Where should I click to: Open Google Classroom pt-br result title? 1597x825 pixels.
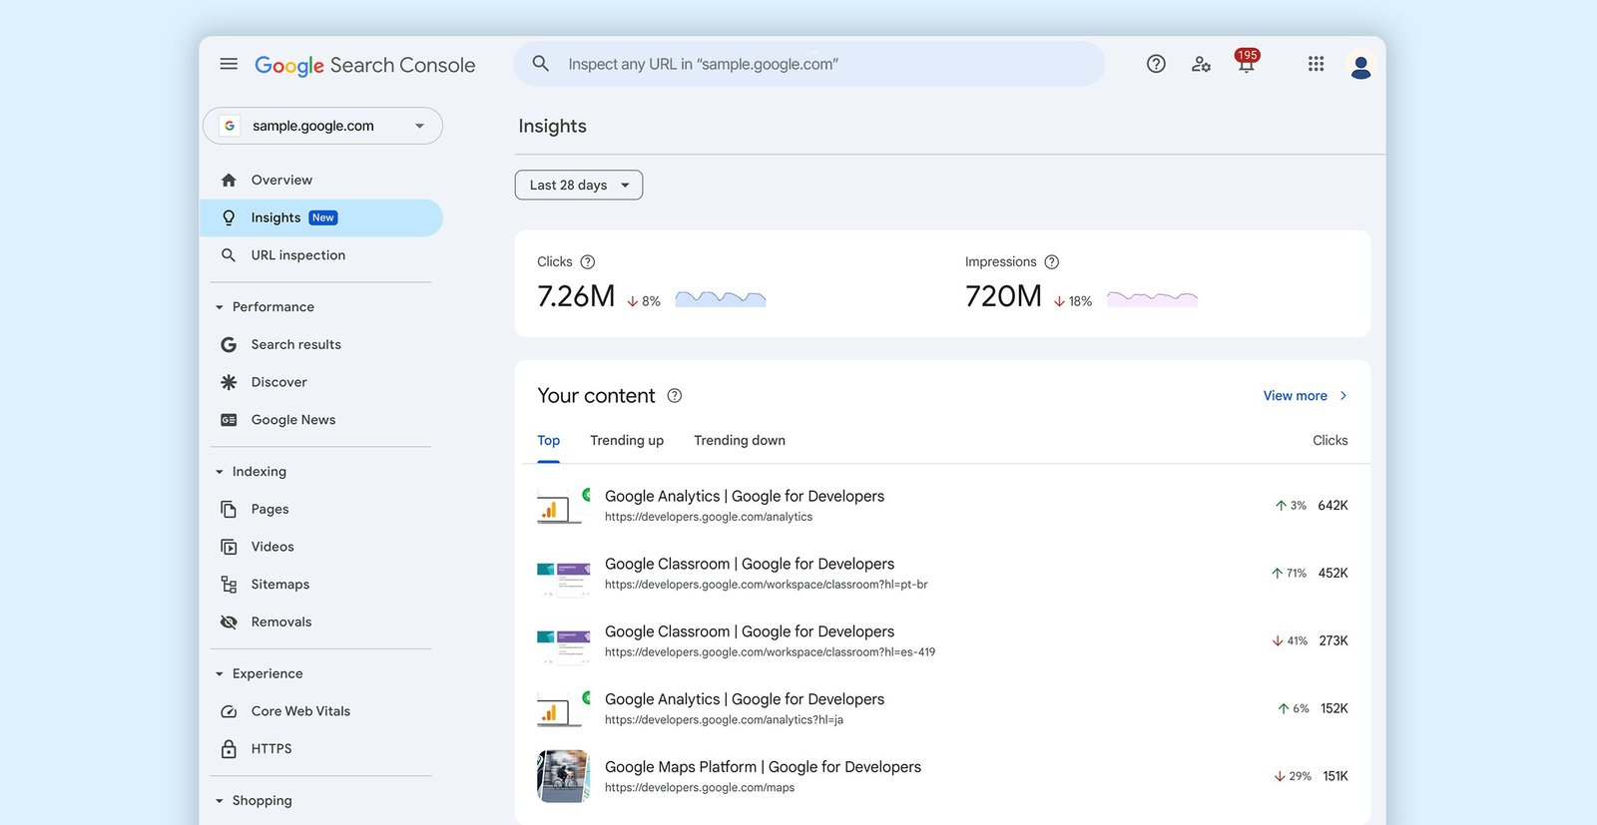pyautogui.click(x=750, y=565)
